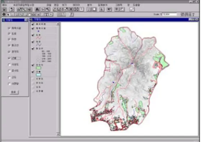Hide the 하천 layer in map legend
This screenshot has height=142, width=202.
(x=33, y=42)
